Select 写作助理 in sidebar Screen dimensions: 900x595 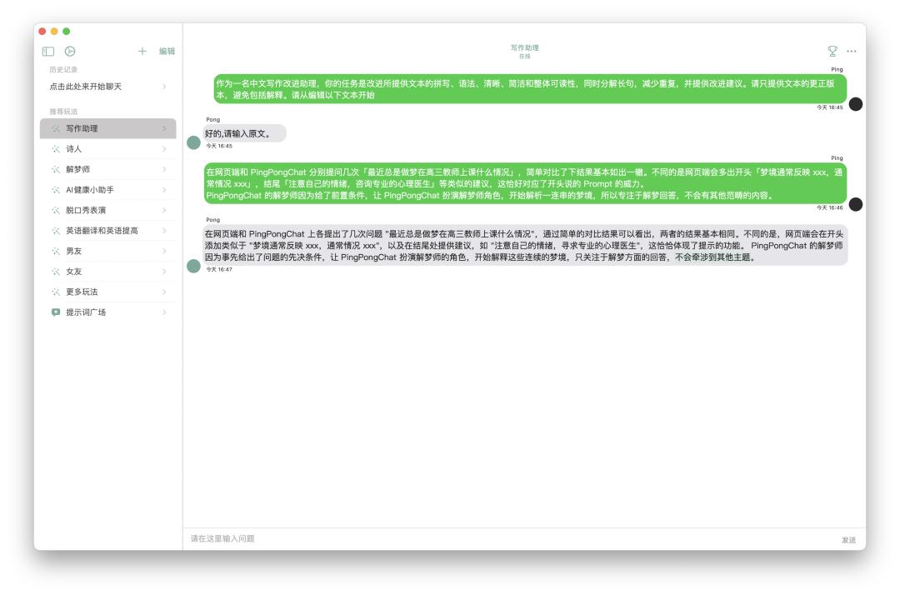tap(107, 128)
